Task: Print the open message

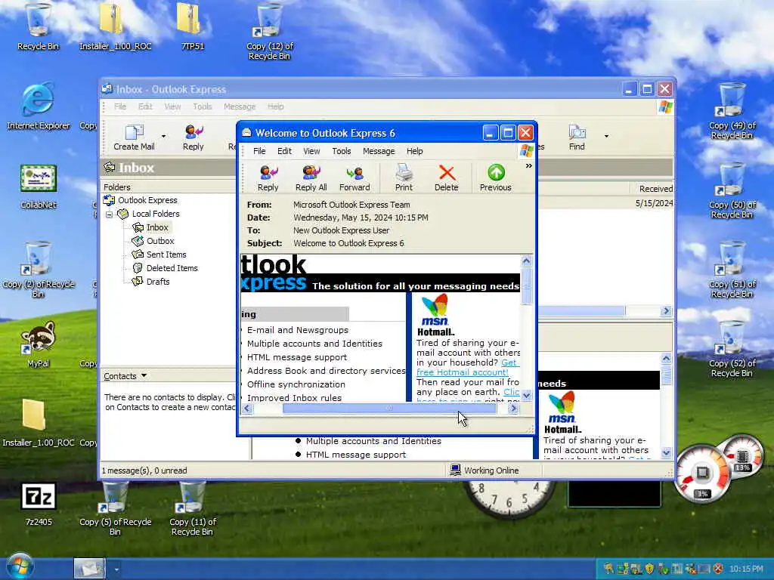Action: point(404,178)
